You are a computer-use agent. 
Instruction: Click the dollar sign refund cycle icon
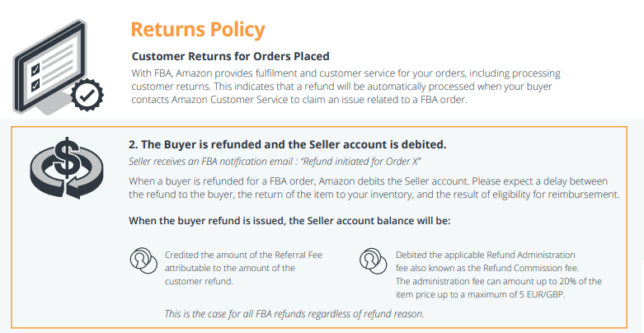click(x=67, y=168)
